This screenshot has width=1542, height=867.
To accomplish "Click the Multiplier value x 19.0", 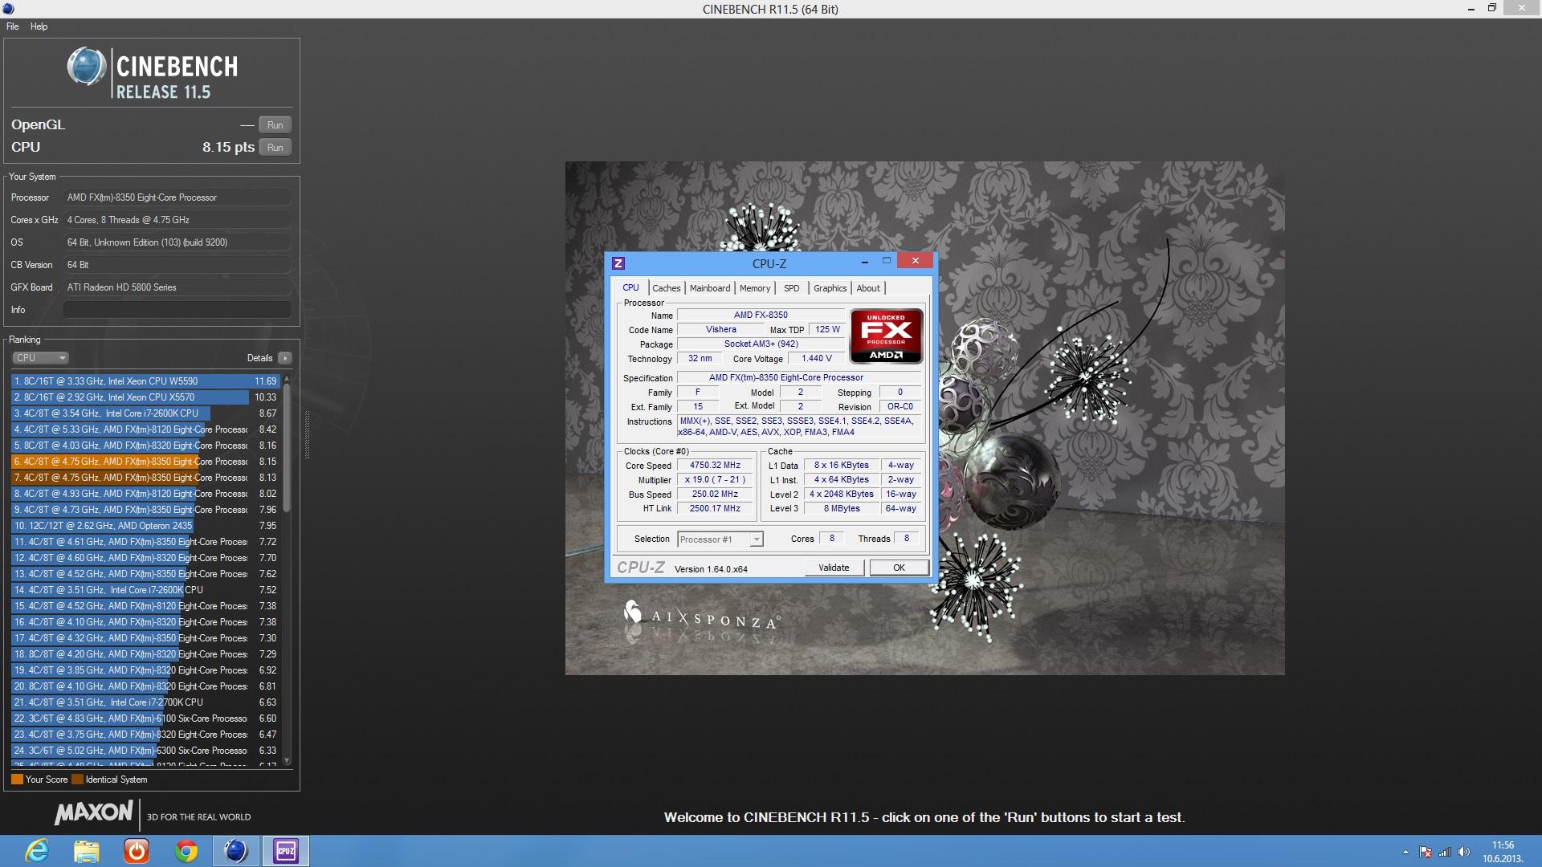I will tap(715, 480).
